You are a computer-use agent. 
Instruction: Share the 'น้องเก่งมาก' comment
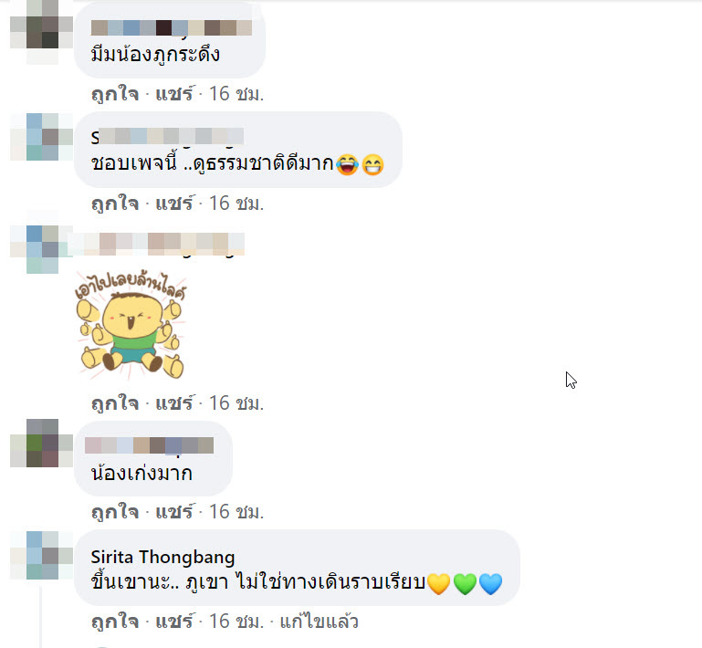click(x=174, y=512)
